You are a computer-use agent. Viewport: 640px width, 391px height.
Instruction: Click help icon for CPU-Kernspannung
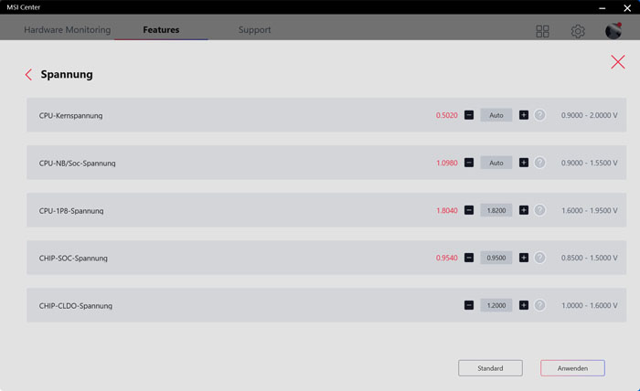coord(539,115)
